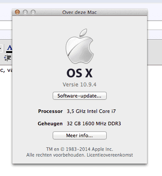
Task: Click the Over deze Mac title bar
Action: click(x=79, y=12)
